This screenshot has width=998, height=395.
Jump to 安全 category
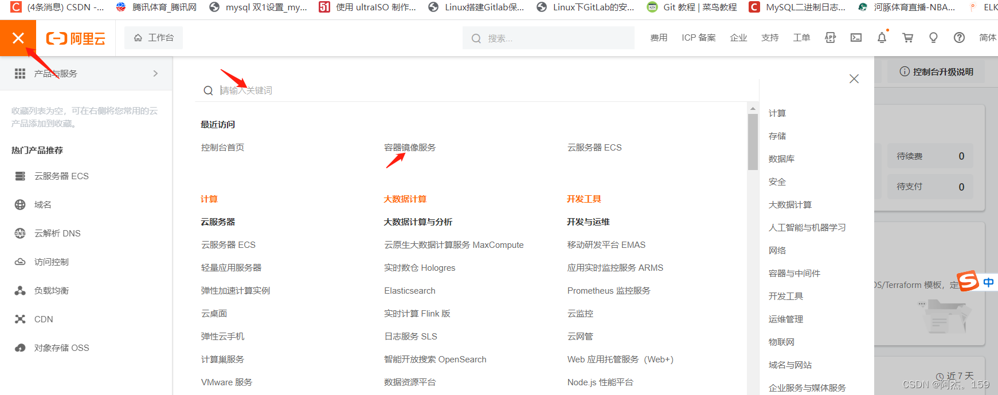click(x=777, y=181)
